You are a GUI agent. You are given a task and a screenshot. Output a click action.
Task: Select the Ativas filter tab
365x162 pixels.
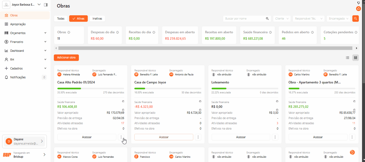click(78, 19)
